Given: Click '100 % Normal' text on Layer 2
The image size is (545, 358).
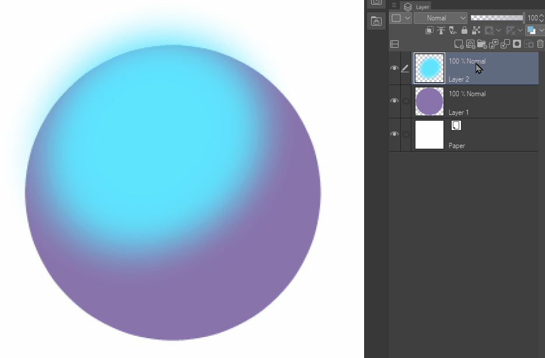Looking at the screenshot, I should pyautogui.click(x=467, y=61).
